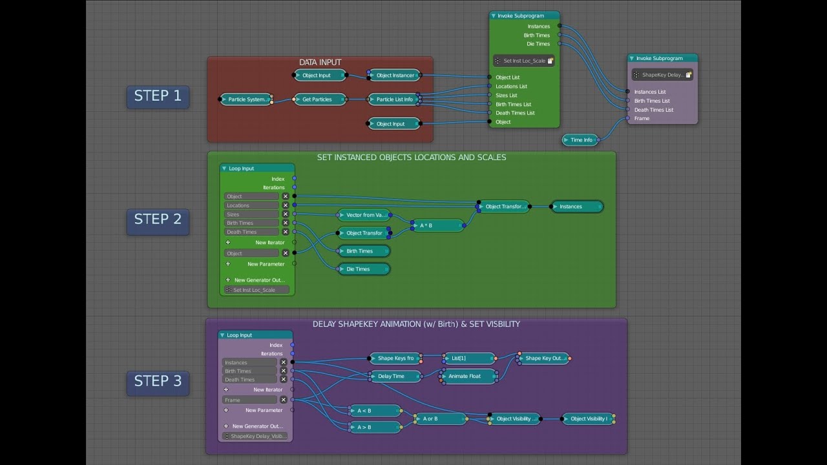This screenshot has width=827, height=465.
Task: Click Index output socket of green Loop Input
Action: (x=295, y=179)
